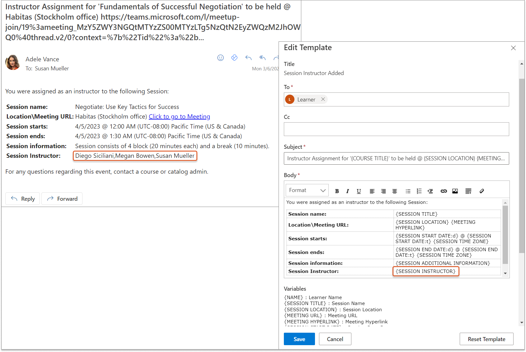
Task: Close the Edit Template panel
Action: coord(513,48)
